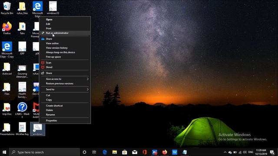278x156 pixels.
Task: Expand the Give access to submenu
Action: tap(65, 79)
